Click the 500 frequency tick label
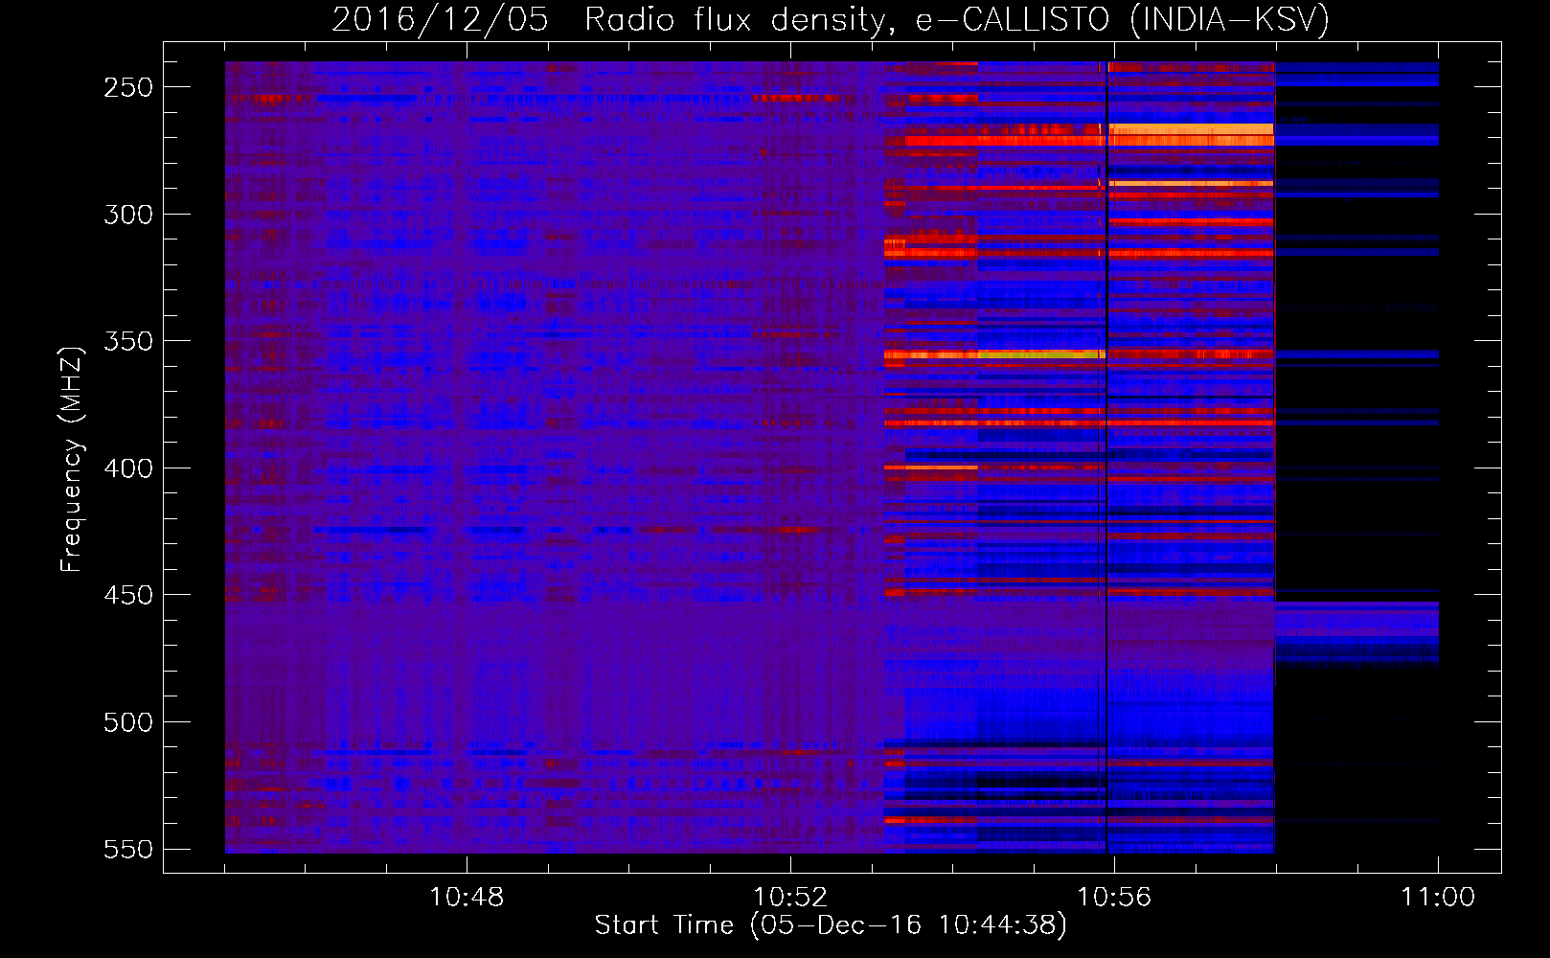This screenshot has height=958, width=1550. 128,722
